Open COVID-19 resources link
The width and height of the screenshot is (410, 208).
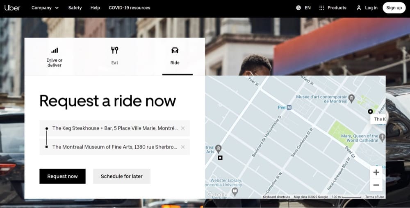click(x=129, y=8)
